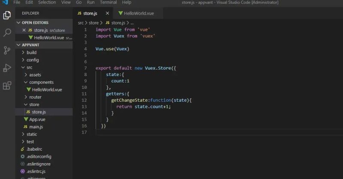Click the .eslintrc.js file icon
This screenshot has width=343, height=179.
point(23,171)
